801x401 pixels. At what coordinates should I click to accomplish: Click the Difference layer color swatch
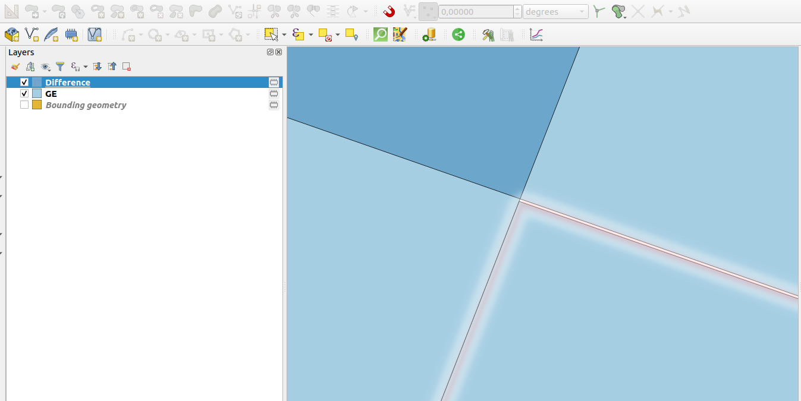(x=37, y=82)
